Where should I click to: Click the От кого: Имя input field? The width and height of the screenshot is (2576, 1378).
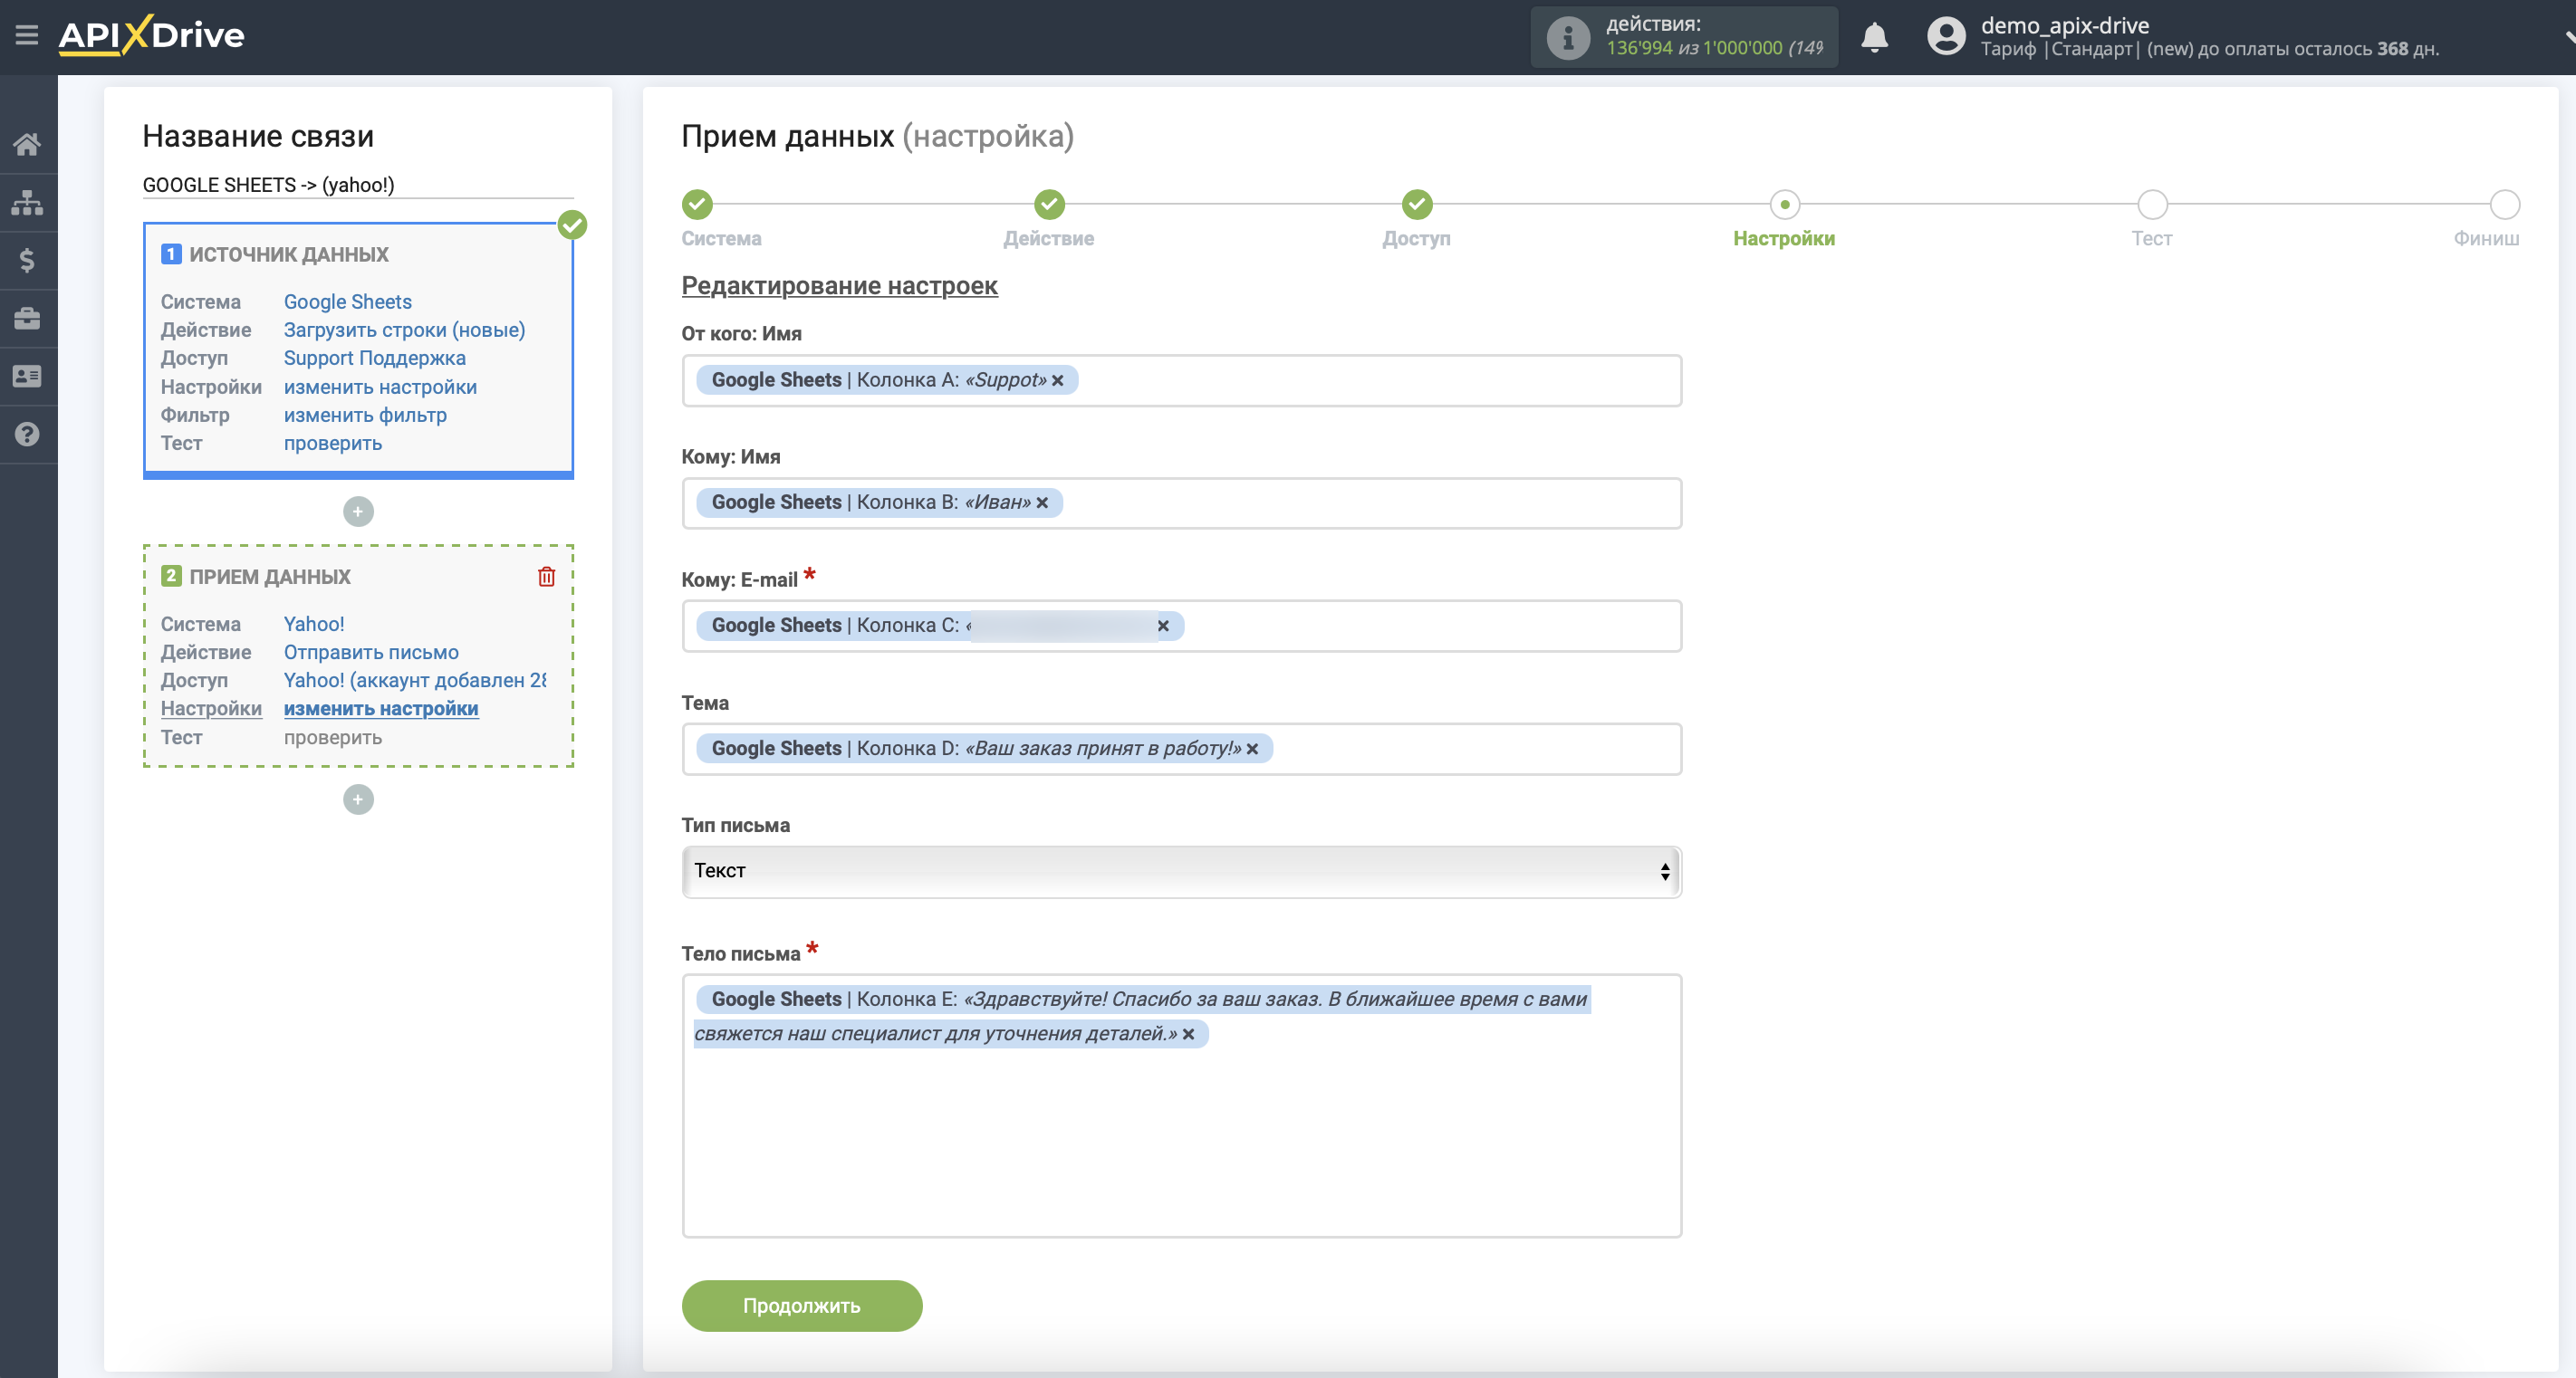point(1181,381)
